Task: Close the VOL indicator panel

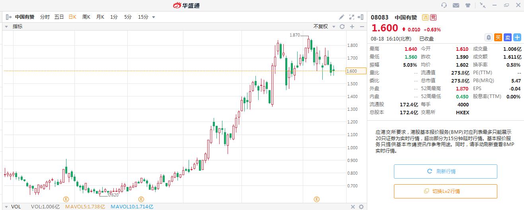Action: [x=353, y=207]
